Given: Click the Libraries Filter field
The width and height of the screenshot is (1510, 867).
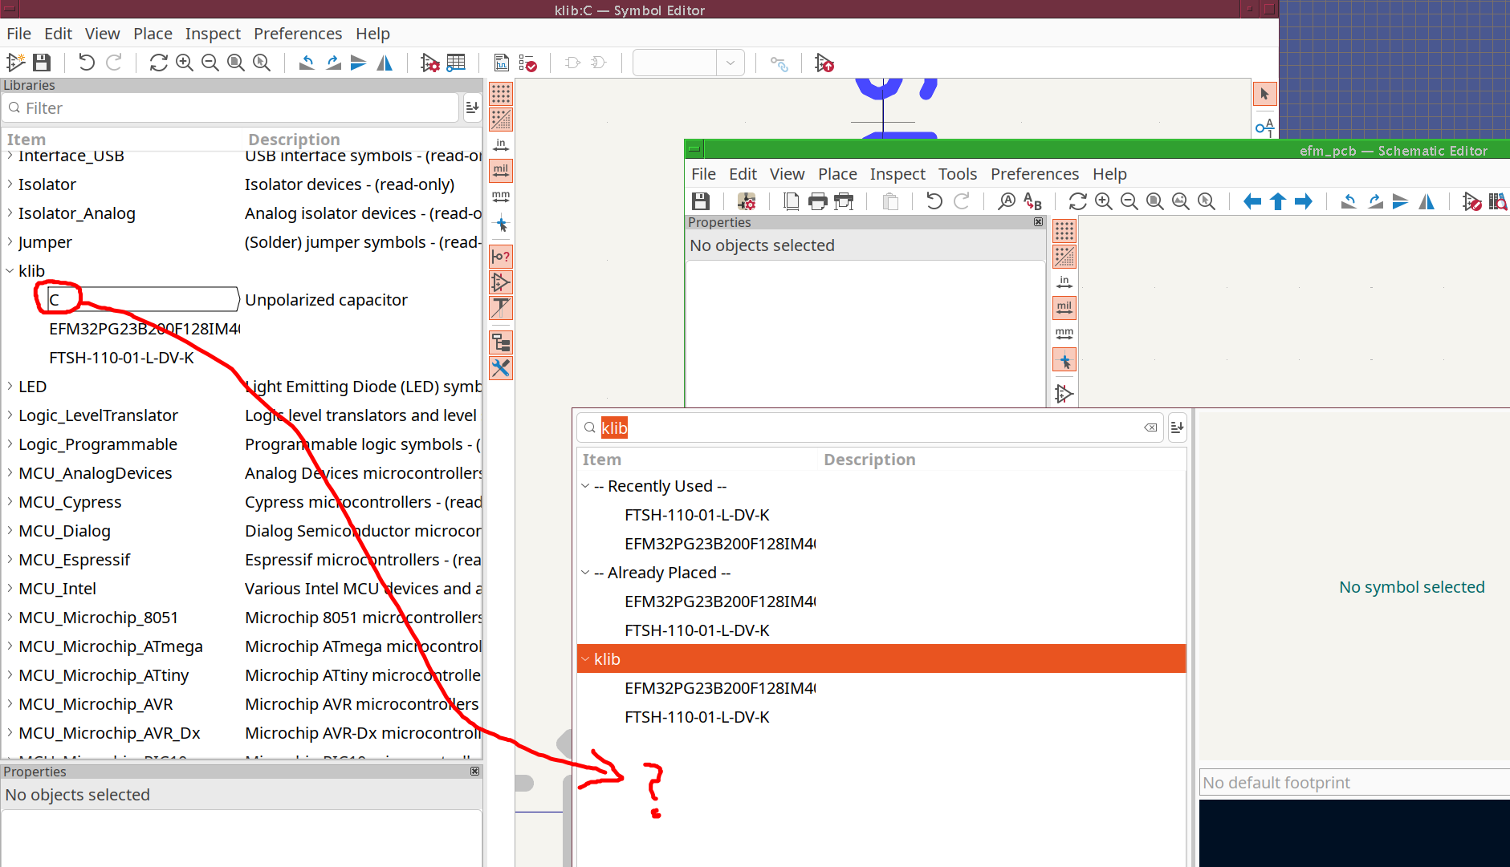Looking at the screenshot, I should point(231,108).
